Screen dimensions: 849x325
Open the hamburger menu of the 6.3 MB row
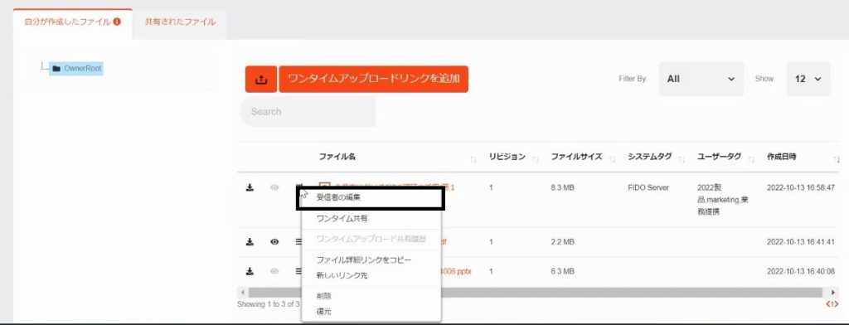tap(298, 271)
